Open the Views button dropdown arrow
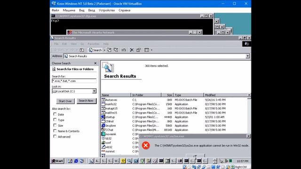 [151, 50]
